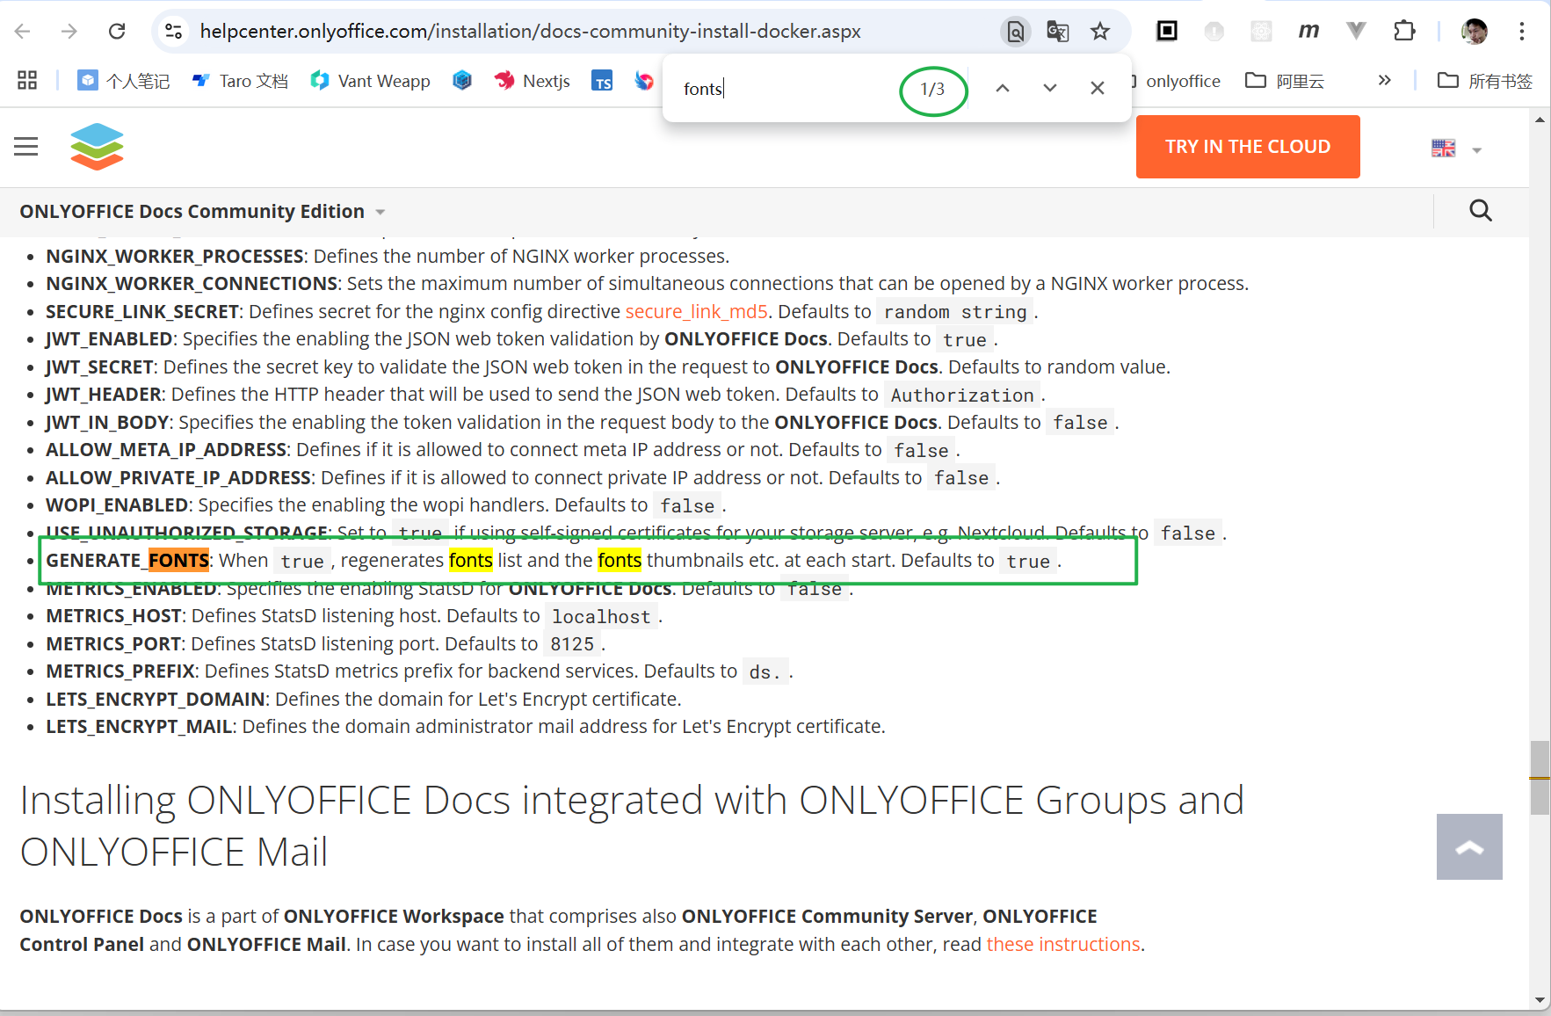Viewport: 1551px width, 1016px height.
Task: Open the Taro 文档 bookmark
Action: 240,81
